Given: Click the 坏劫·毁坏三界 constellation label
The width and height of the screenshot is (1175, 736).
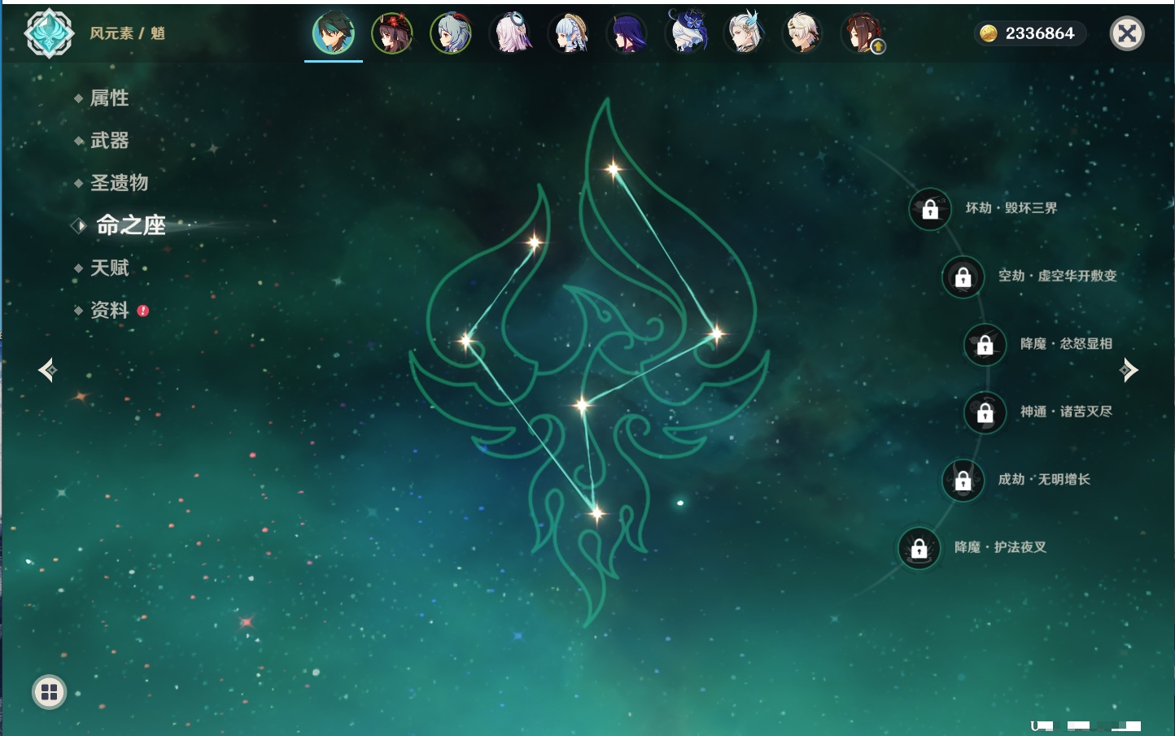Looking at the screenshot, I should tap(1011, 208).
